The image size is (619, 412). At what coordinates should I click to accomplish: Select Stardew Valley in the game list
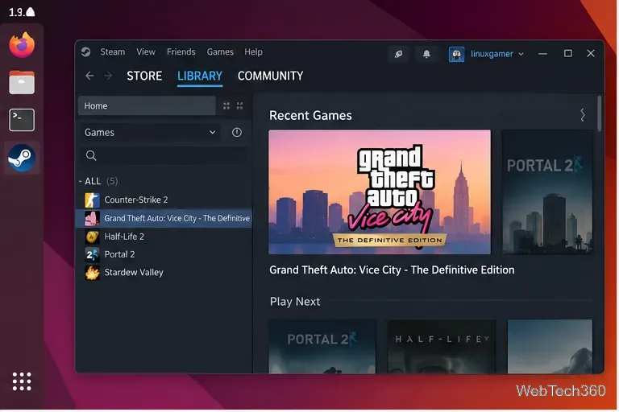click(x=164, y=273)
